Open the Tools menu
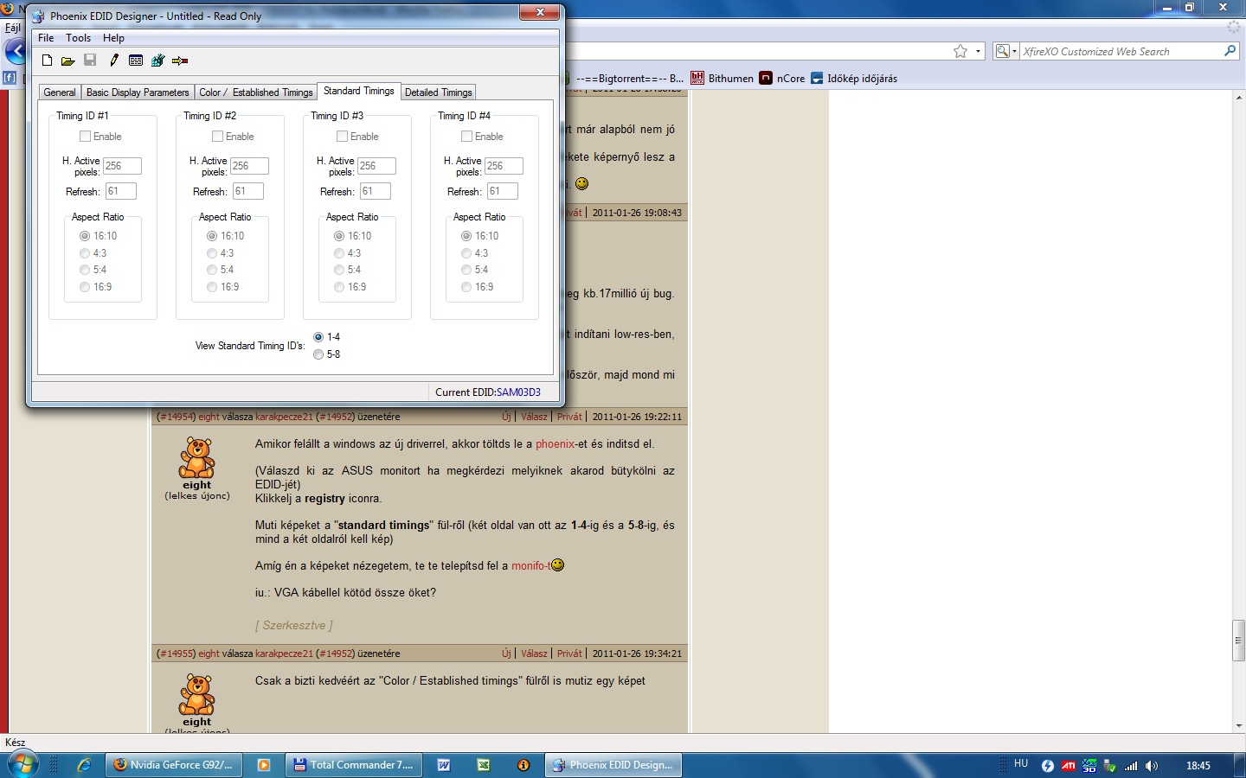 pyautogui.click(x=78, y=38)
